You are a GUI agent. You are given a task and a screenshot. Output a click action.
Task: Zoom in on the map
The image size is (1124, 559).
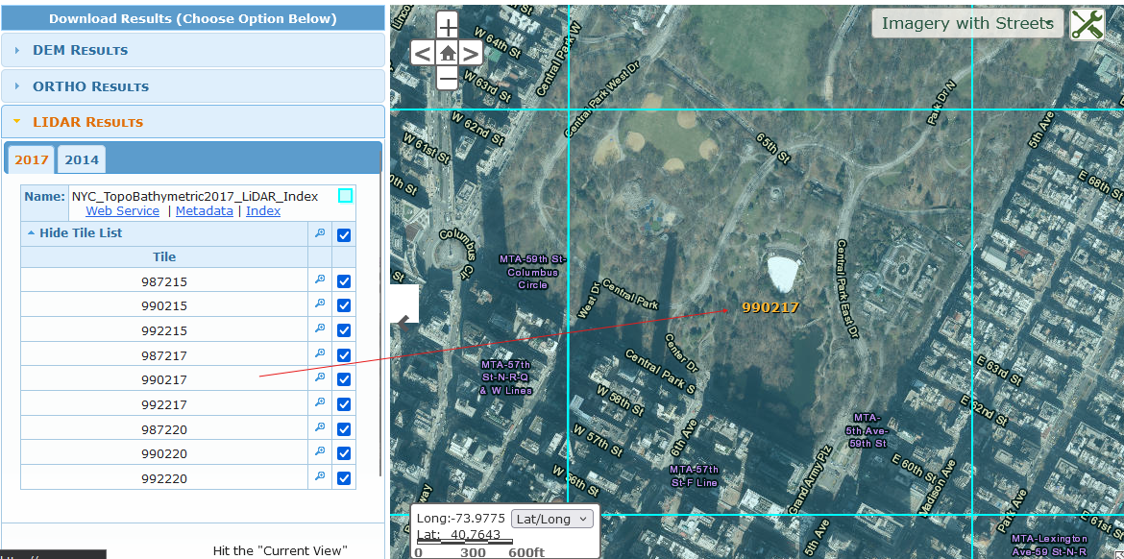pyautogui.click(x=448, y=27)
